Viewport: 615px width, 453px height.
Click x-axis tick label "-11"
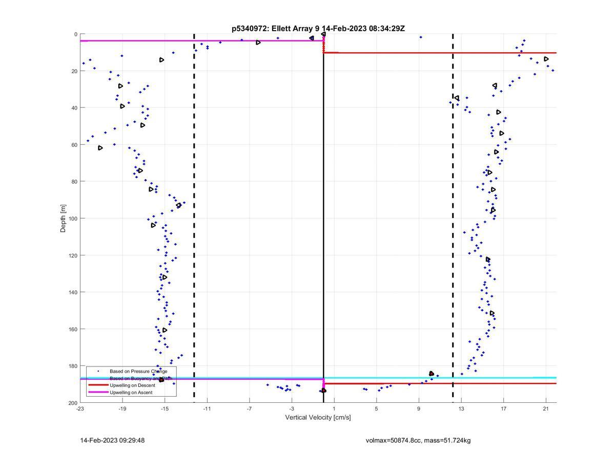207,408
